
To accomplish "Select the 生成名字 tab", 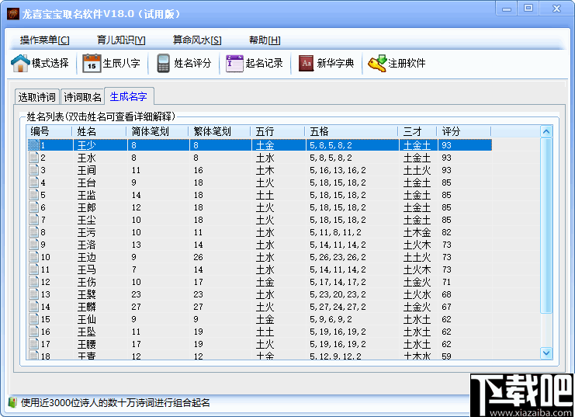I will [129, 96].
